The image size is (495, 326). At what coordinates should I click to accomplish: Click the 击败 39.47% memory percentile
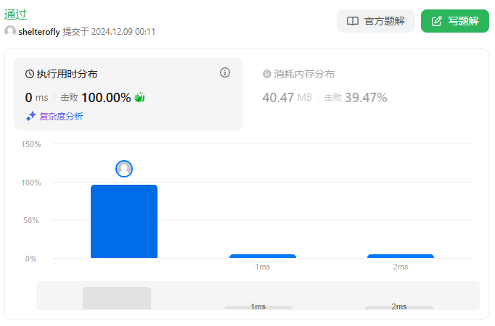click(356, 98)
